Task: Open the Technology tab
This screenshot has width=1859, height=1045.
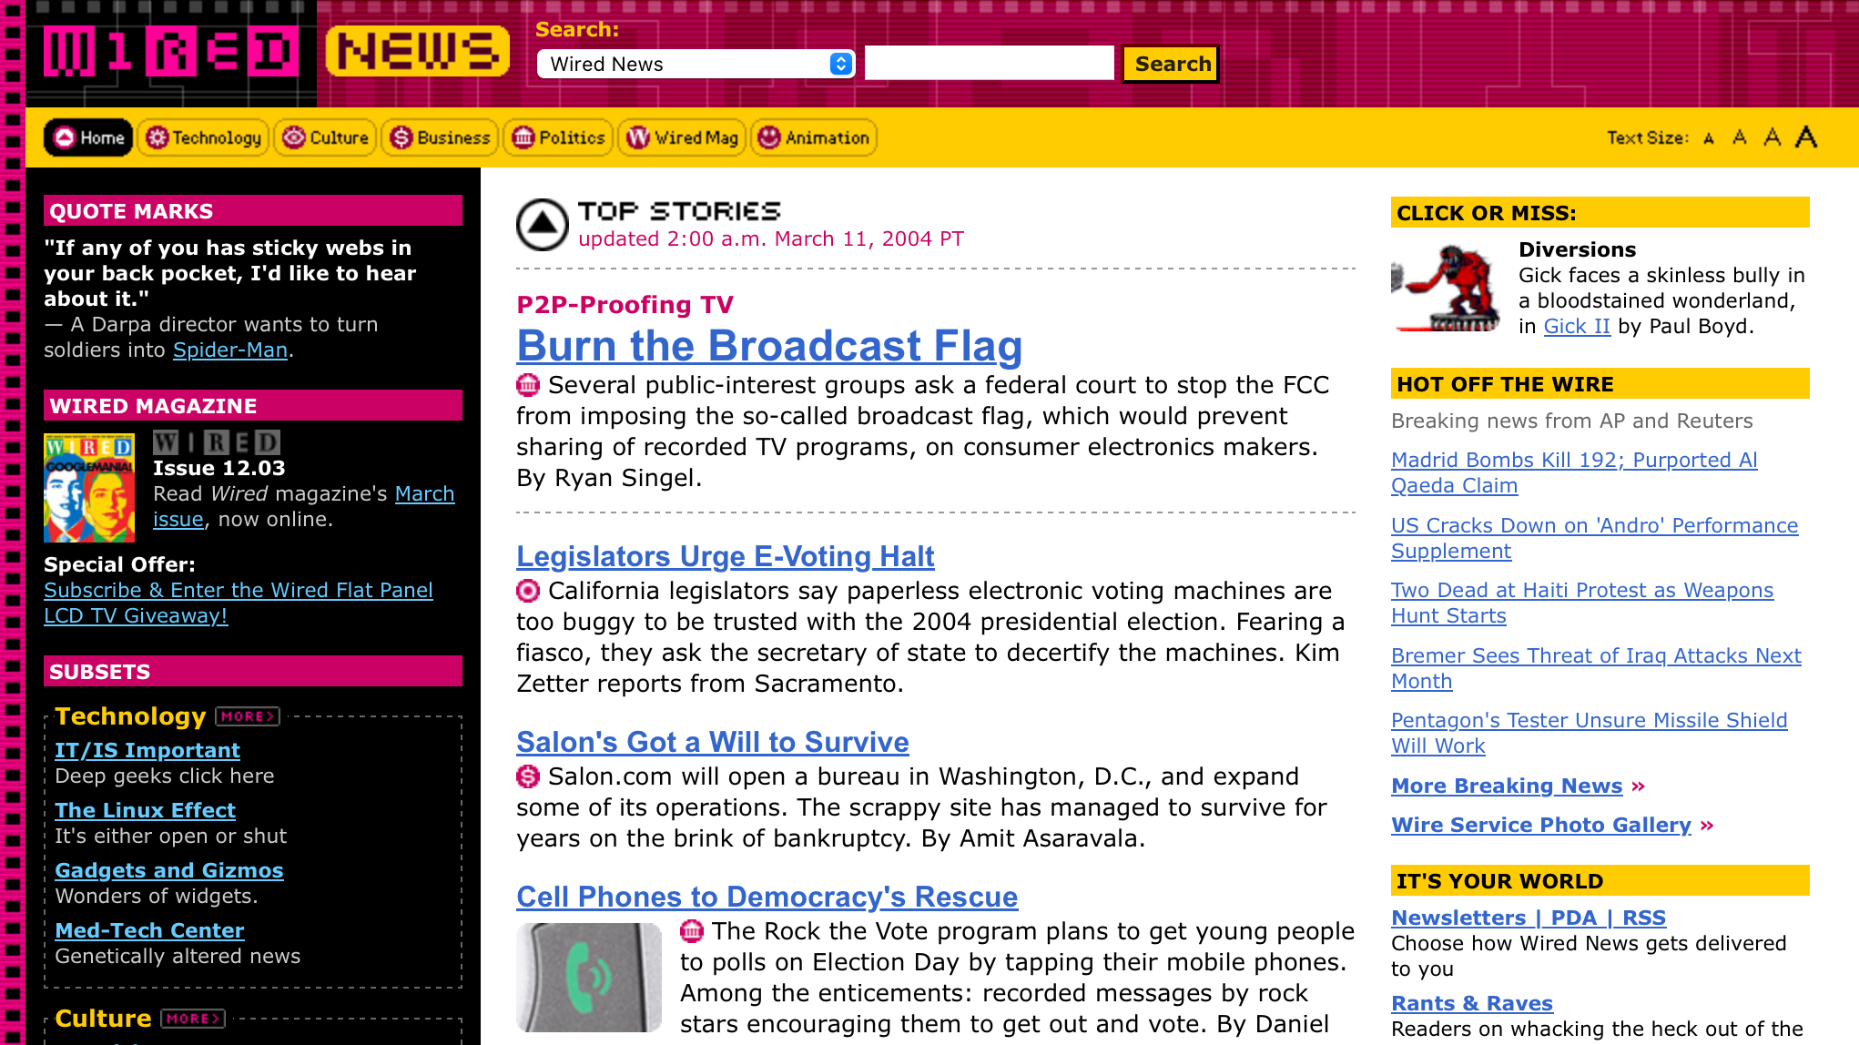Action: tap(203, 137)
